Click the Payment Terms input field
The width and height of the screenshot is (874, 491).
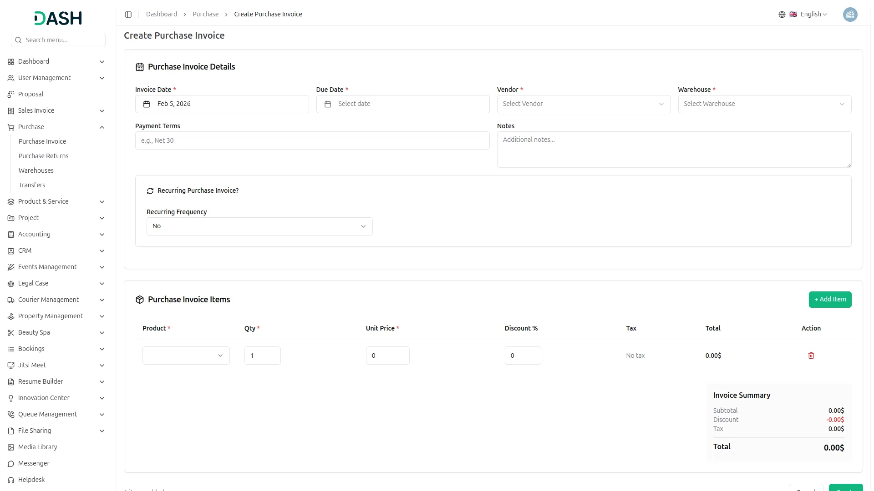312,140
